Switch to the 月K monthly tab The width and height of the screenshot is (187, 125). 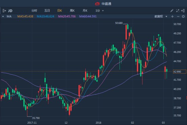coord(85,10)
